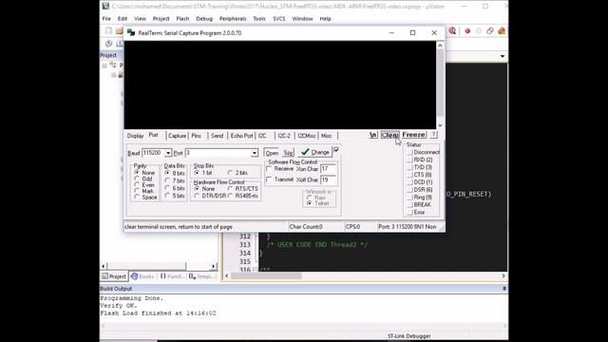
Task: Collapse code fold at line 316
Action: (256, 269)
